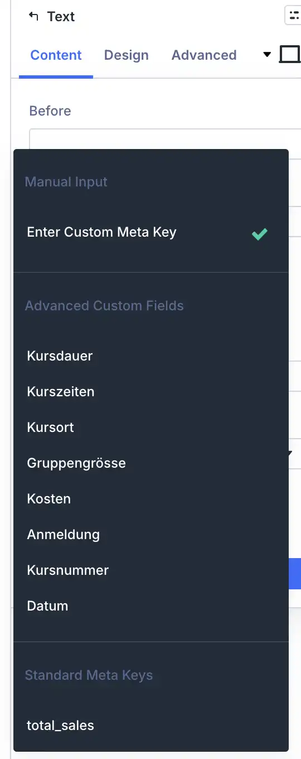Click the green checkmark on Enter Custom Meta Key
The height and width of the screenshot is (759, 301).
point(260,233)
